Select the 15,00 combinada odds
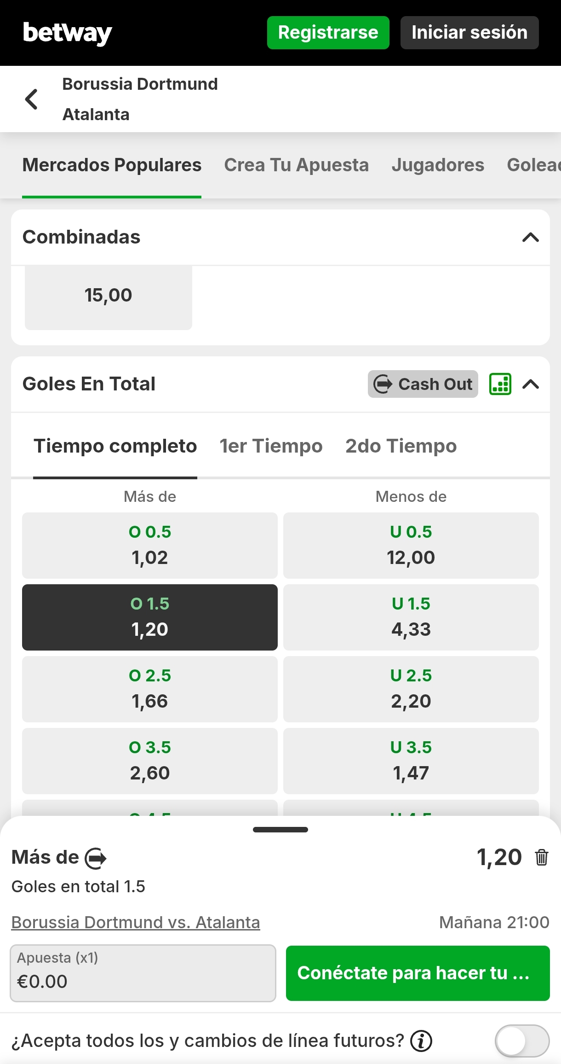The height and width of the screenshot is (1064, 561). (x=109, y=296)
